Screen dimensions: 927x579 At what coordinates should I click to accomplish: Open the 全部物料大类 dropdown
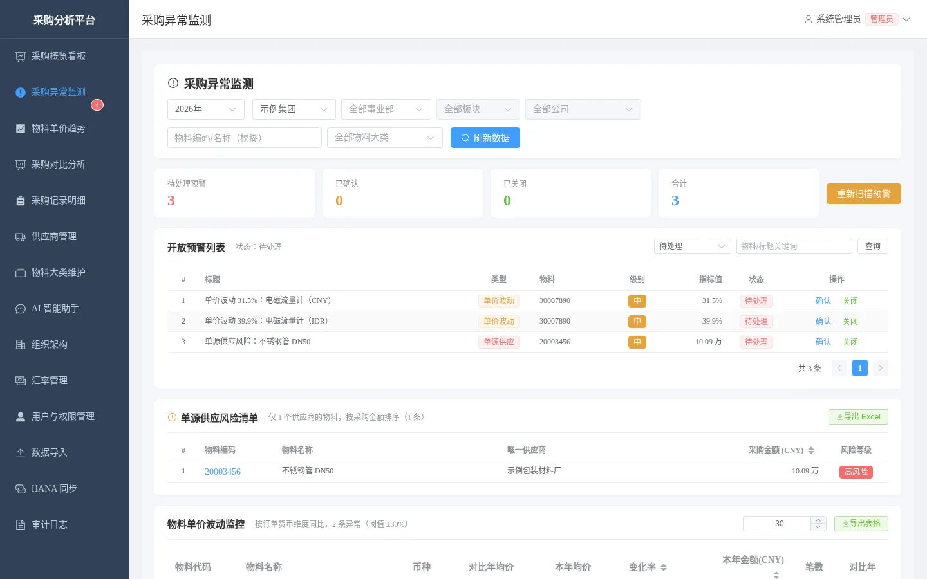pyautogui.click(x=385, y=138)
